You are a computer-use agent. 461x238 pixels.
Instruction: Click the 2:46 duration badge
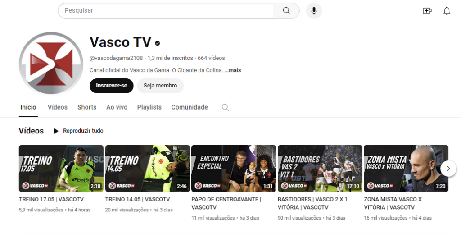182,186
